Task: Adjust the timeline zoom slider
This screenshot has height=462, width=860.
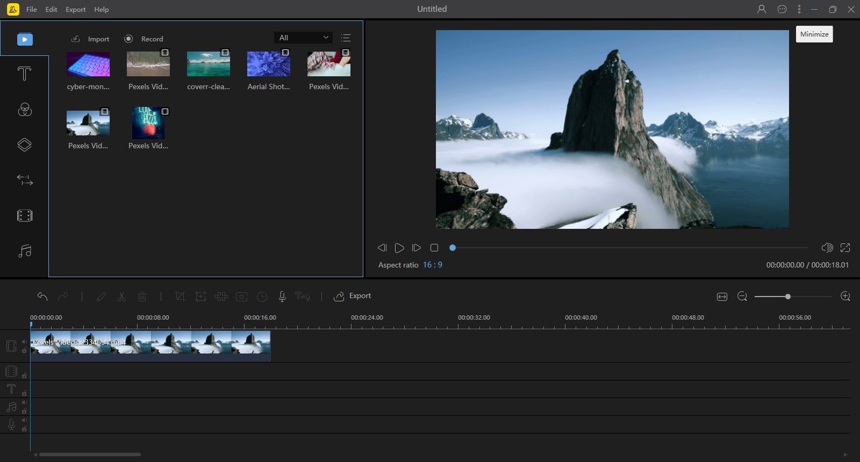Action: tap(787, 297)
